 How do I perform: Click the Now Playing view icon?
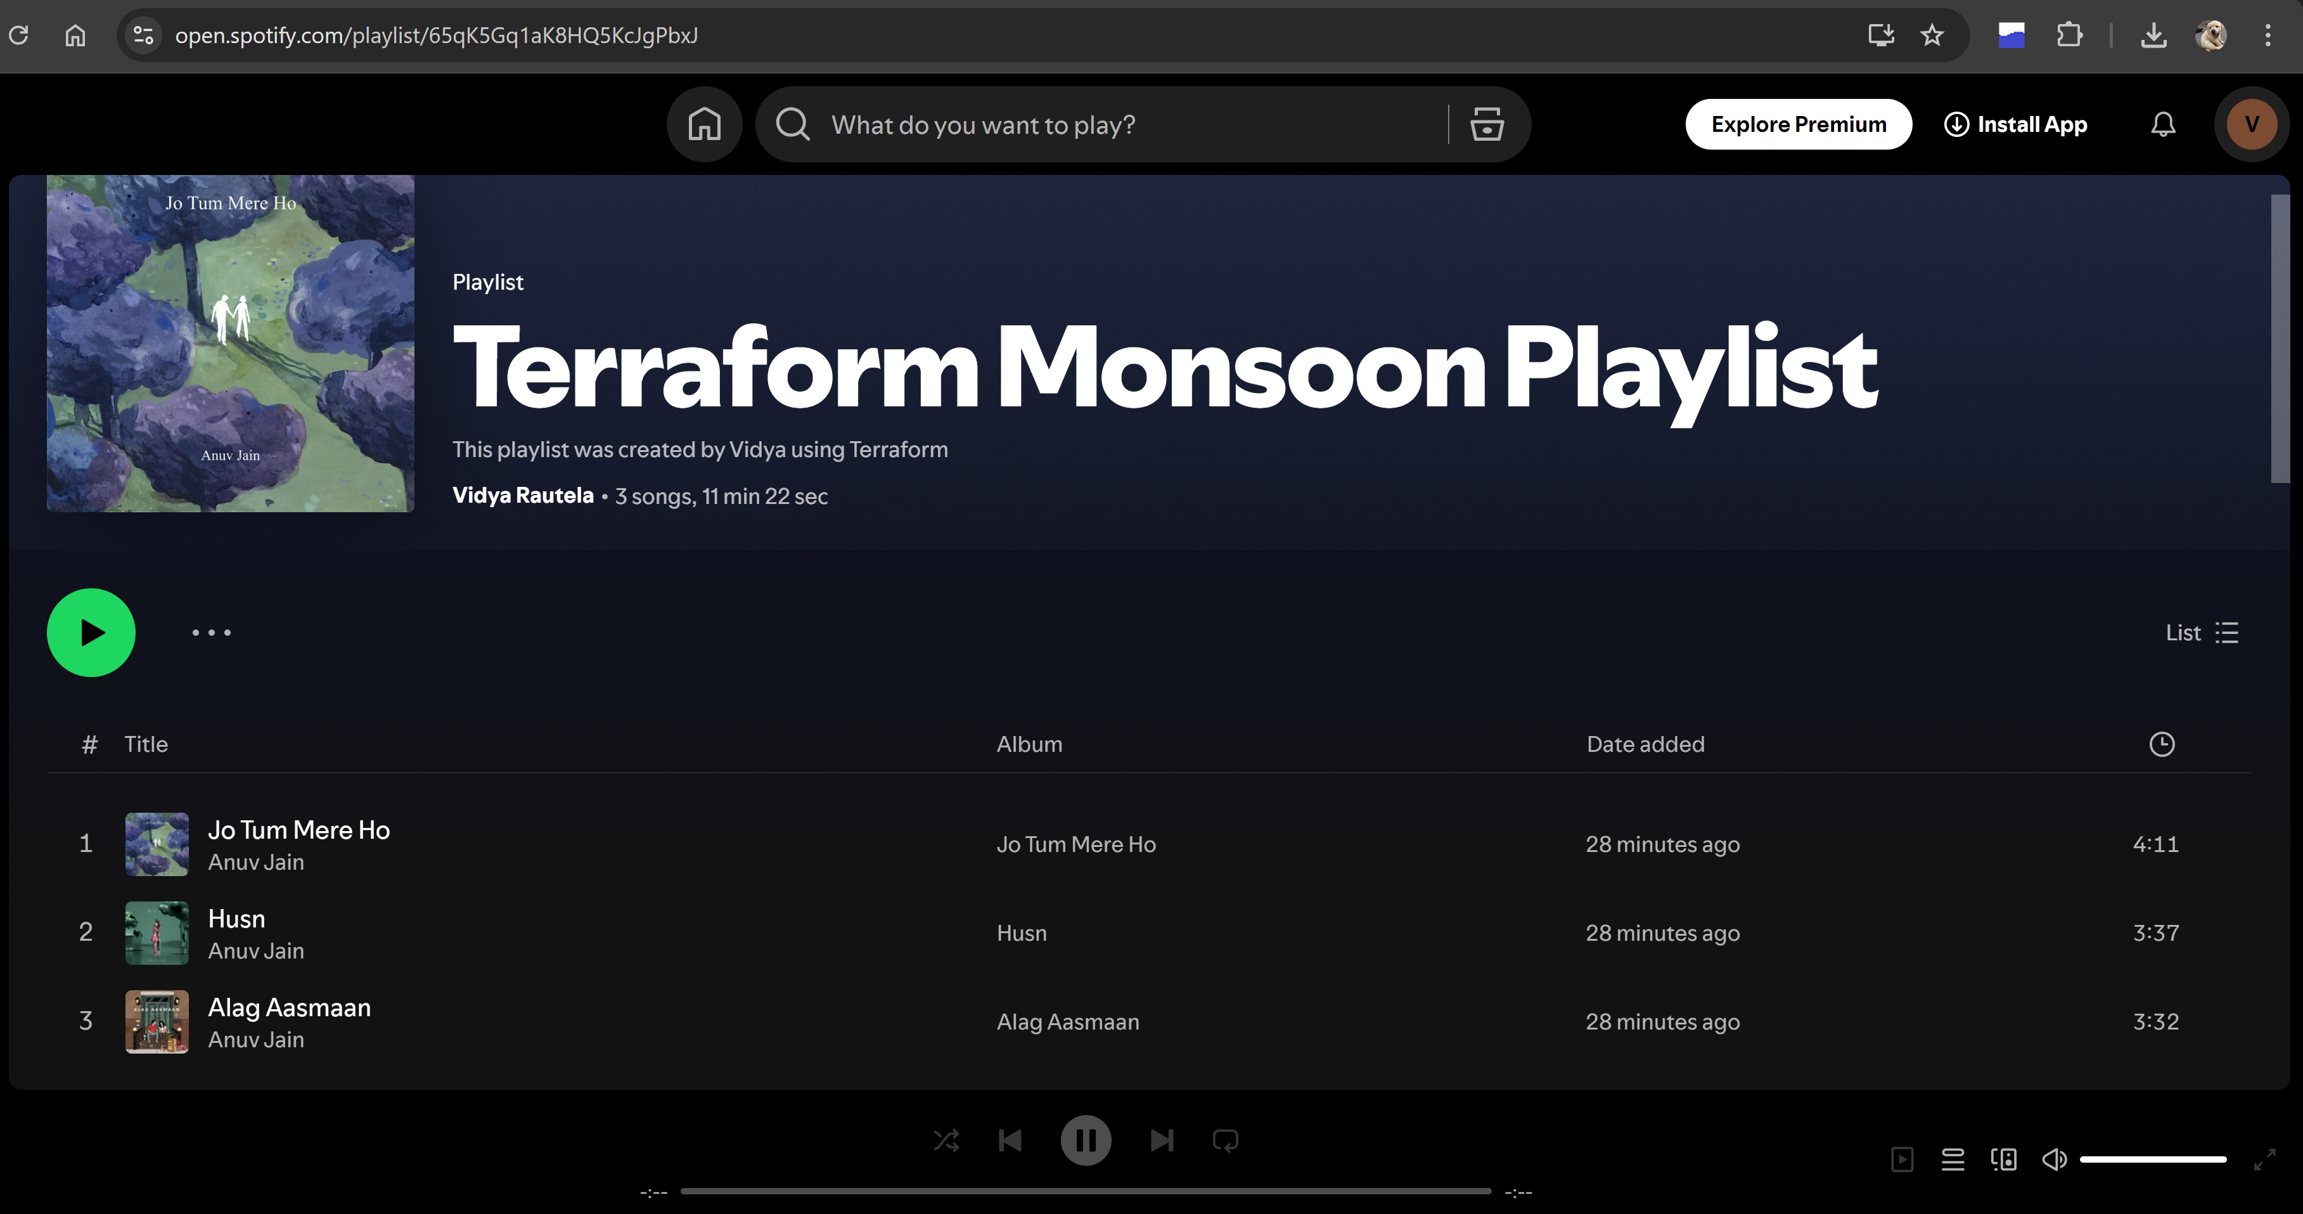1902,1159
